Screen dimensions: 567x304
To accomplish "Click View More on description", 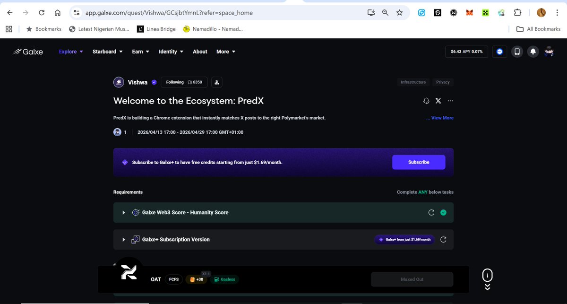I will [x=442, y=118].
